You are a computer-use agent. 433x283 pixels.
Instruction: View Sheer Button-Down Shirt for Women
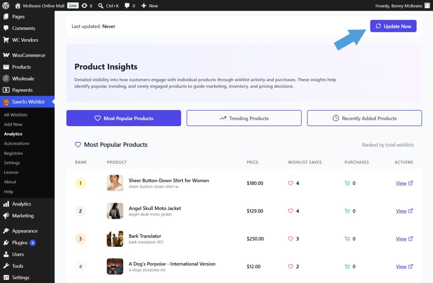pyautogui.click(x=404, y=183)
